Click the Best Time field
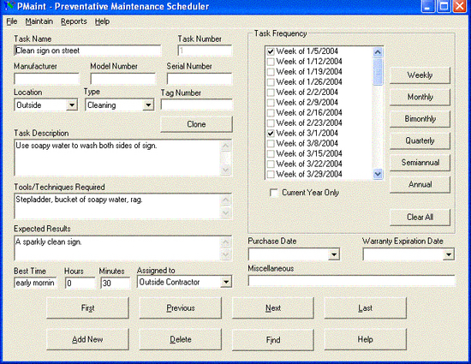This screenshot has height=364, width=471. (35, 283)
